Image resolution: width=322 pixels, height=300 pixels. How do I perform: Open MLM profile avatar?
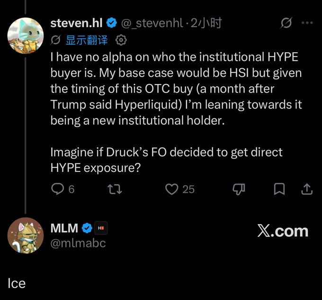coord(26,235)
